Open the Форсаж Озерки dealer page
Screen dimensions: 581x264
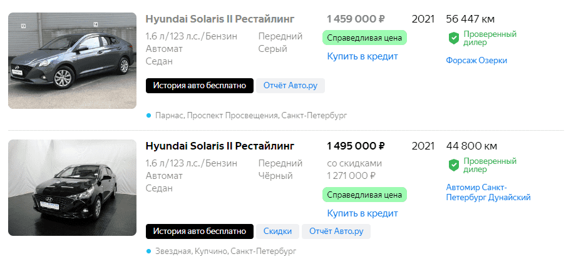tap(476, 61)
